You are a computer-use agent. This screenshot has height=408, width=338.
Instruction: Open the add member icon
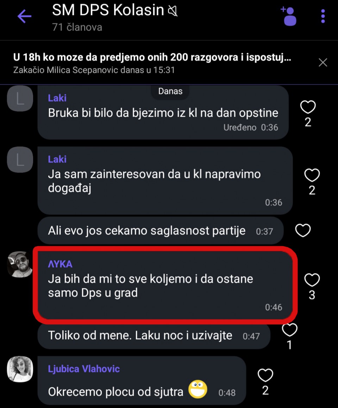[289, 16]
